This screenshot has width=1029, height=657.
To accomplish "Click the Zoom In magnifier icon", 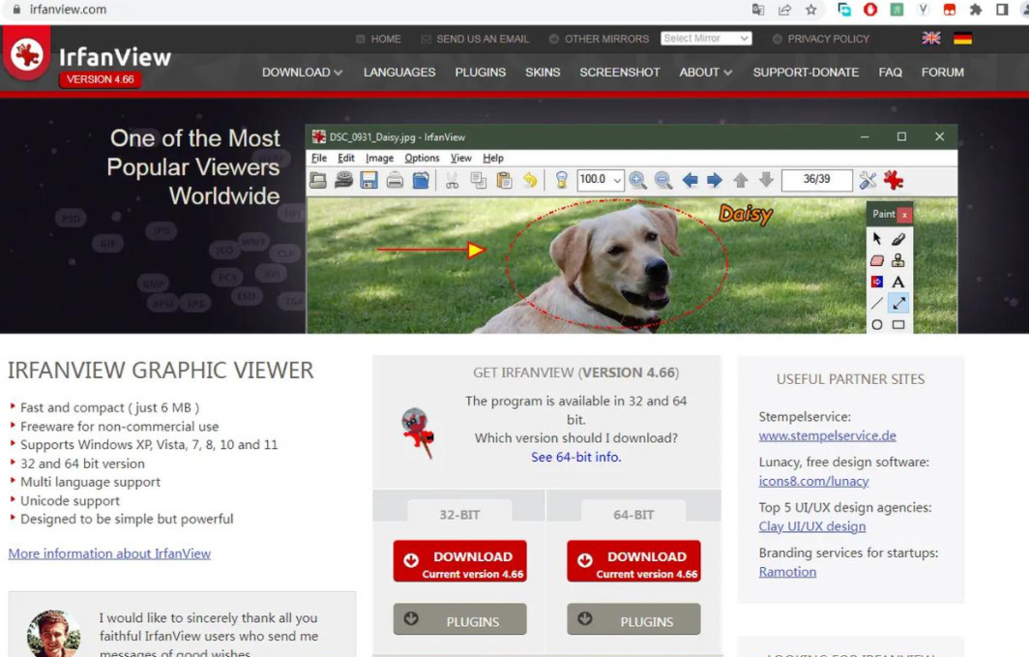I will coord(637,180).
